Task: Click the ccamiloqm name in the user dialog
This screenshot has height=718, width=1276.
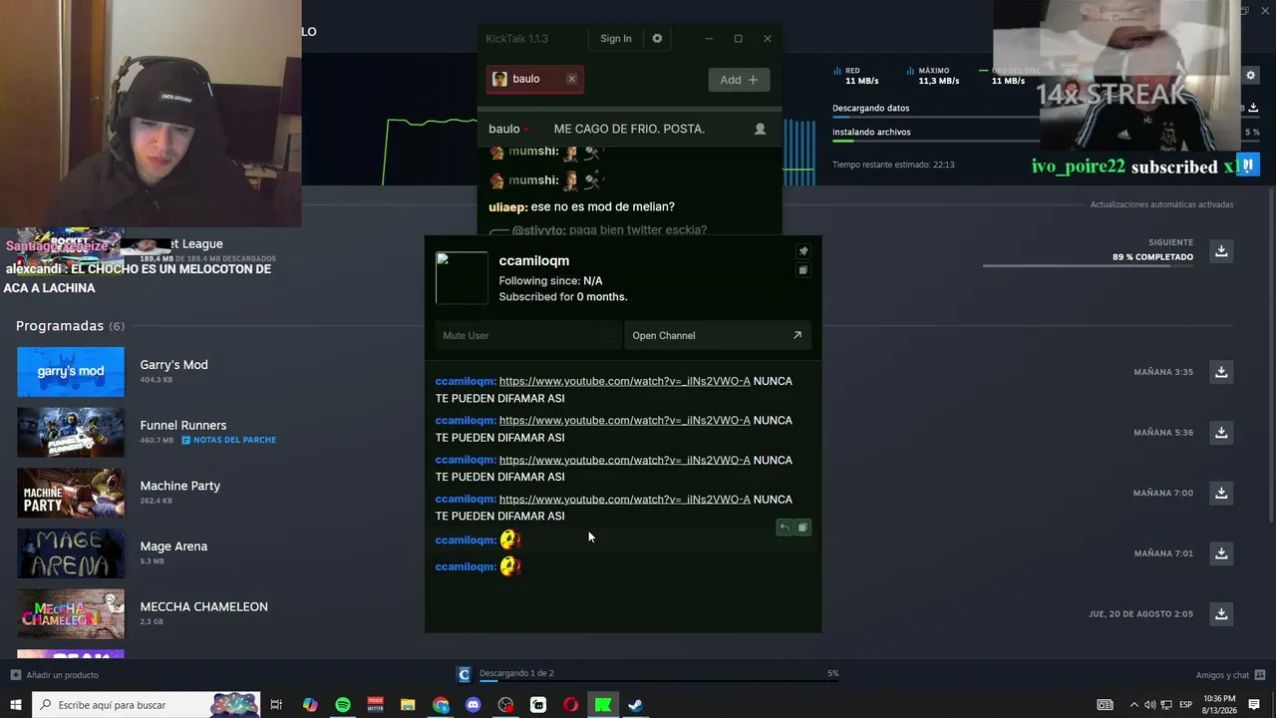Action: click(534, 260)
